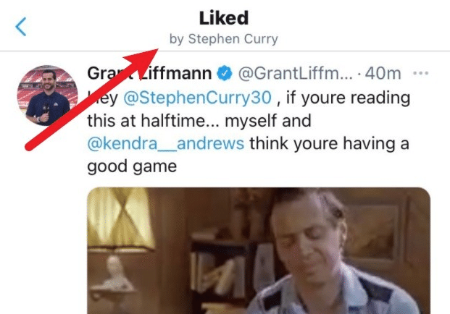Open the @kendra__andrews mention link

[x=166, y=143]
